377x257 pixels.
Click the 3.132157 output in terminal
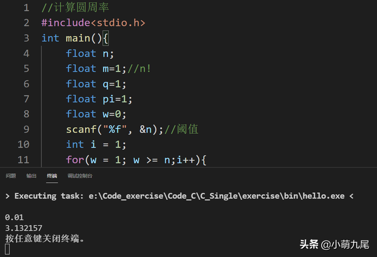pyautogui.click(x=24, y=228)
